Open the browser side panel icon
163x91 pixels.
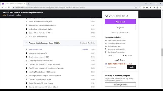click(x=154, y=8)
